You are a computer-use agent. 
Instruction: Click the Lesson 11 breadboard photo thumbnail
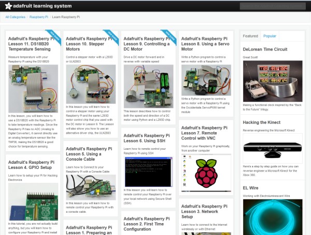33,89
